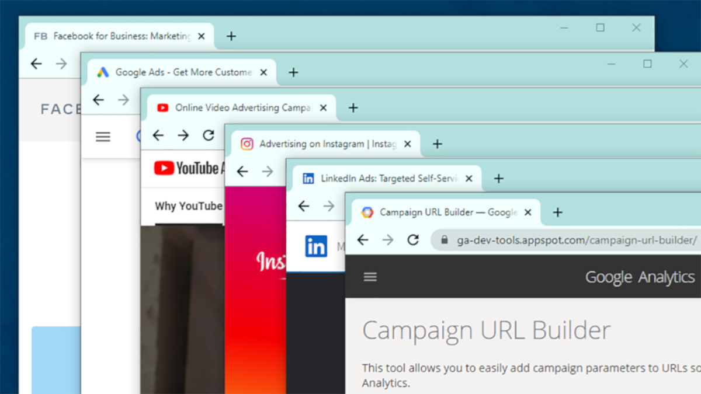Viewport: 701px width, 394px height.
Task: Go forward in the Campaign URL Builder window
Action: point(388,240)
